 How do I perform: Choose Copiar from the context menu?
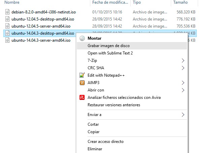(x=93, y=132)
